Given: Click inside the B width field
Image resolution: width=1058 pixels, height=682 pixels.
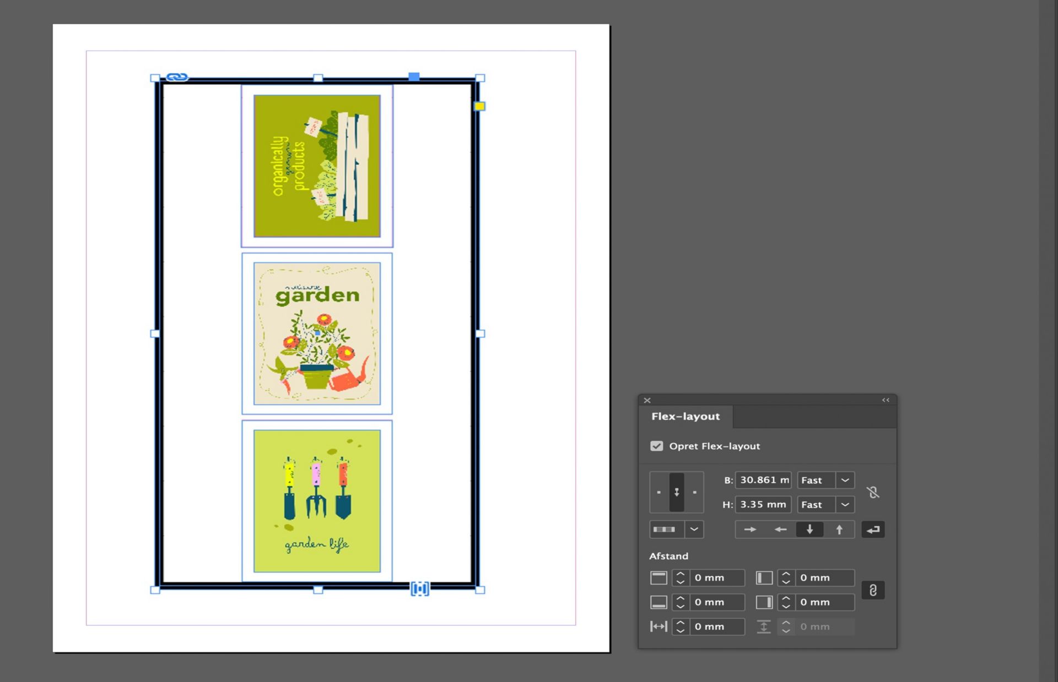Looking at the screenshot, I should [763, 480].
